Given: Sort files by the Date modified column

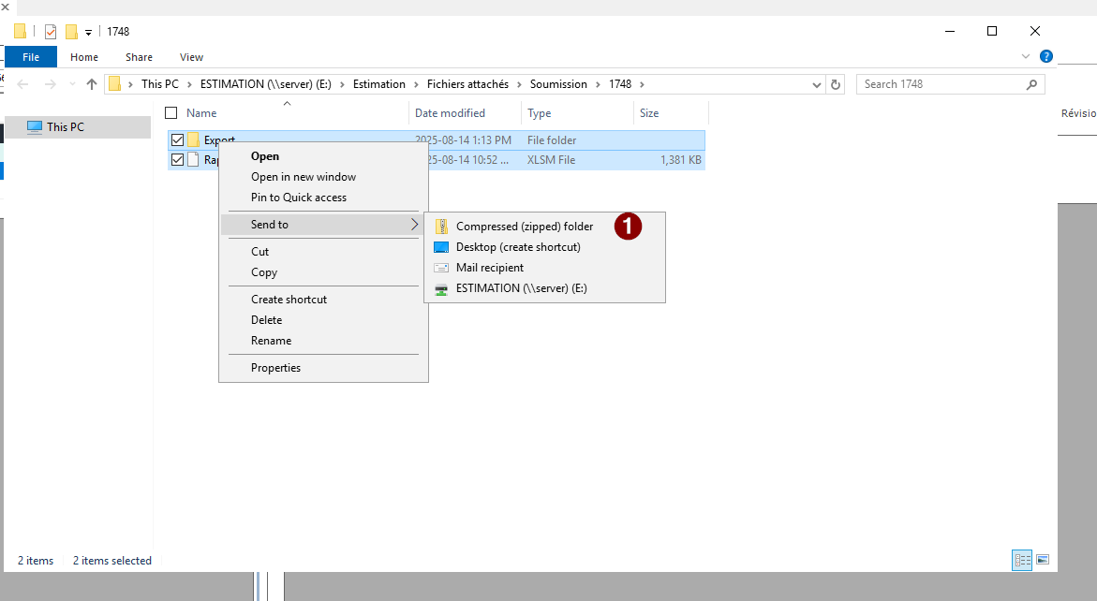Looking at the screenshot, I should coord(450,113).
